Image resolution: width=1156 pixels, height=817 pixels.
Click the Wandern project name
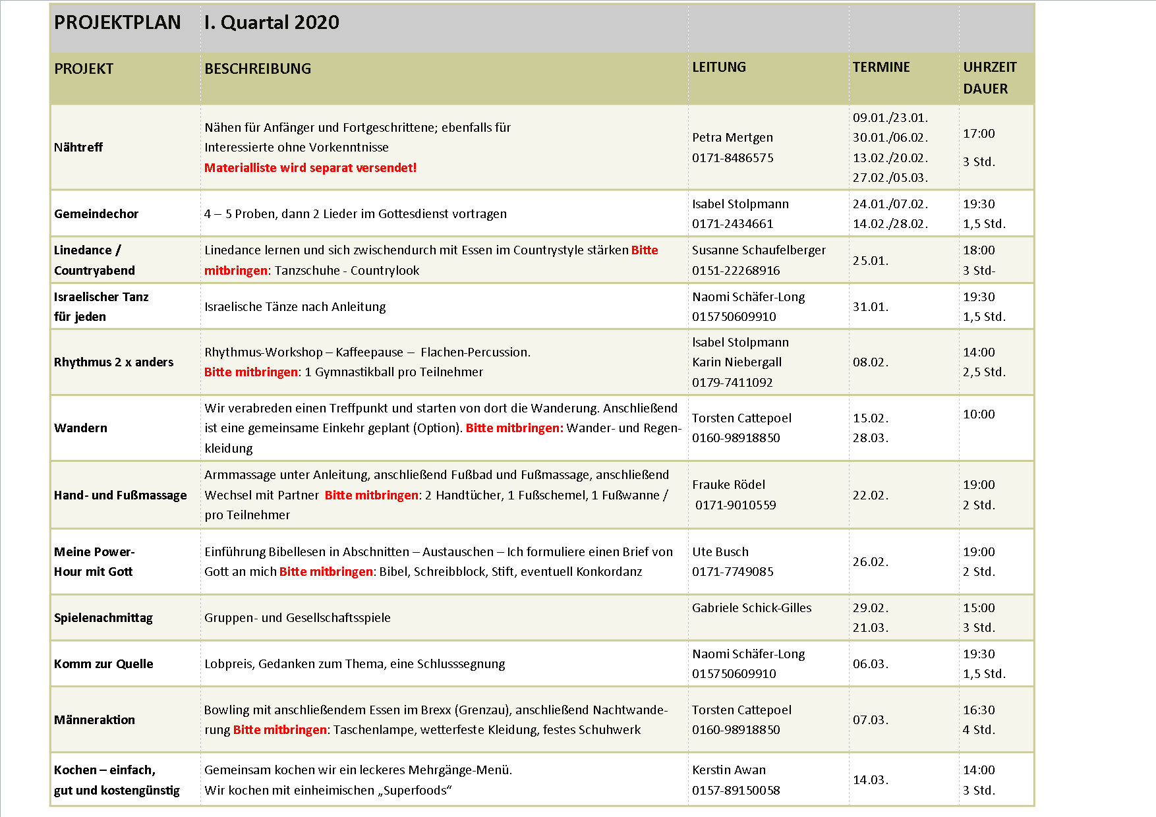click(80, 428)
